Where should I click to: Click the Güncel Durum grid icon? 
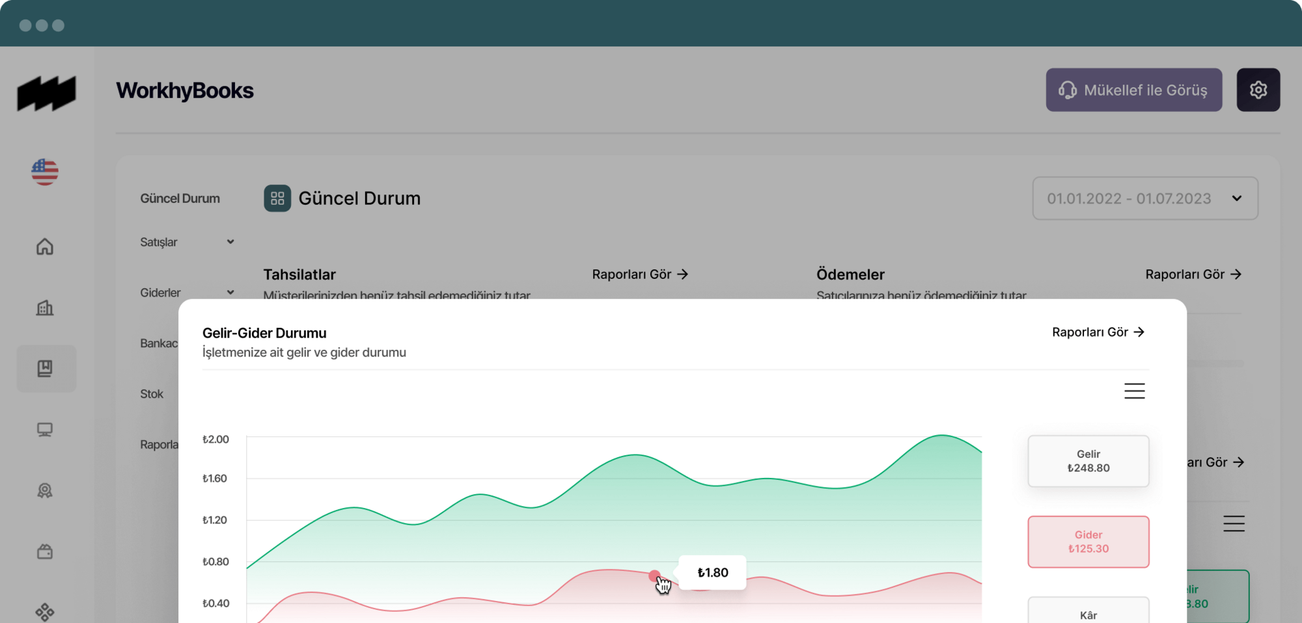pos(277,198)
